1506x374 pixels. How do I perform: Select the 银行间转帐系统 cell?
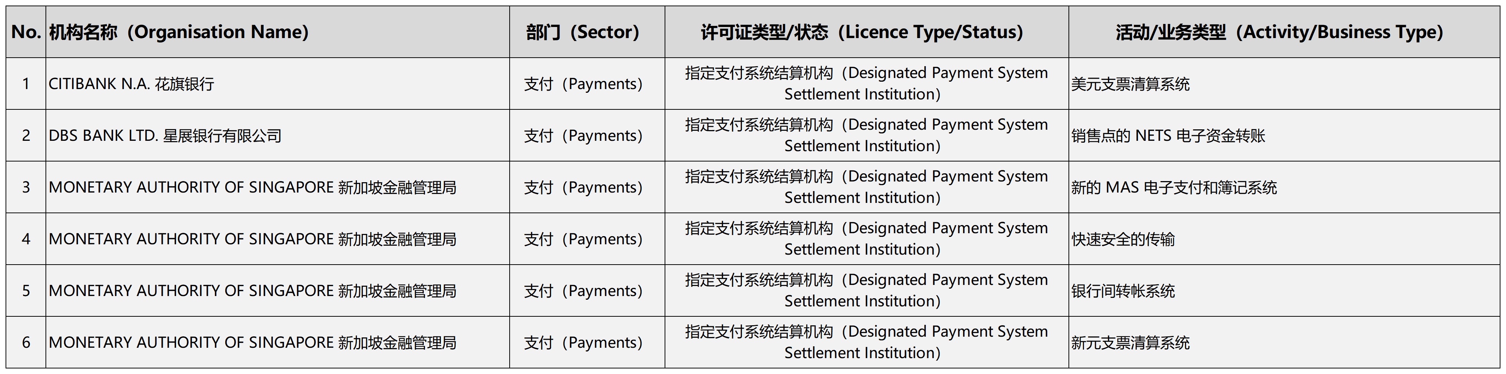[x=1284, y=290]
